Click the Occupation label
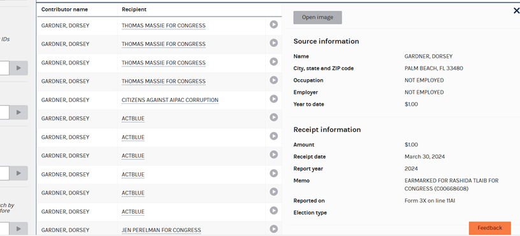 (x=308, y=80)
